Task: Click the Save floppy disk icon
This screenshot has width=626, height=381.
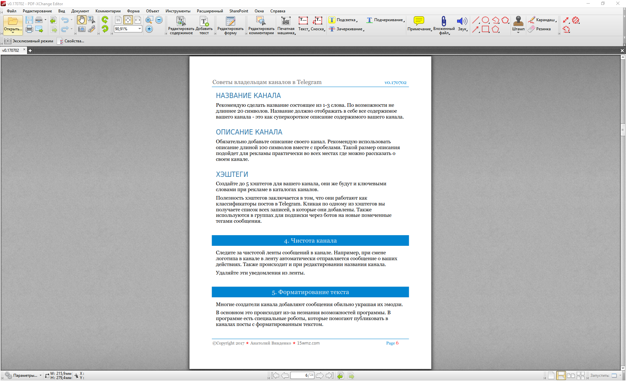Action: point(29,20)
